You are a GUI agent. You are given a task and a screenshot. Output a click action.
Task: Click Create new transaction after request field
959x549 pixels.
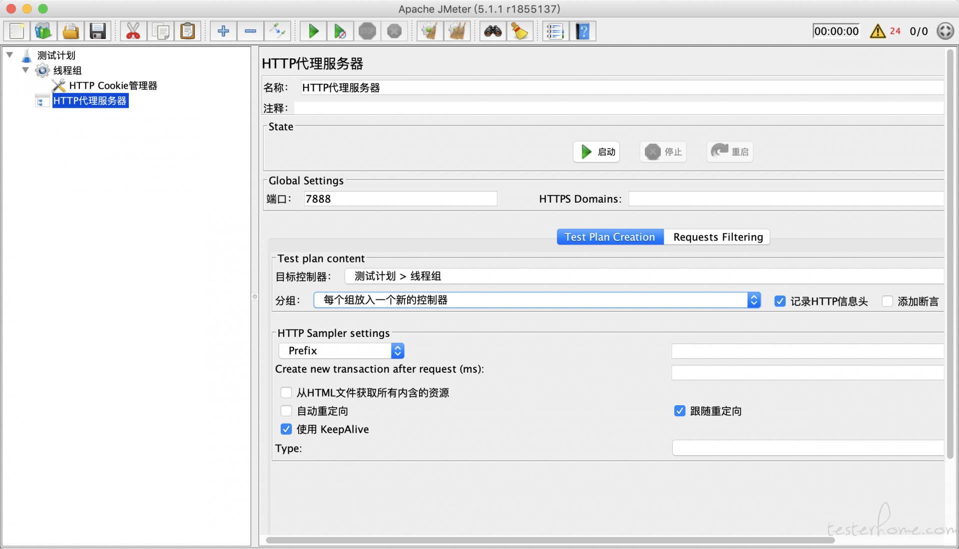[x=807, y=372]
